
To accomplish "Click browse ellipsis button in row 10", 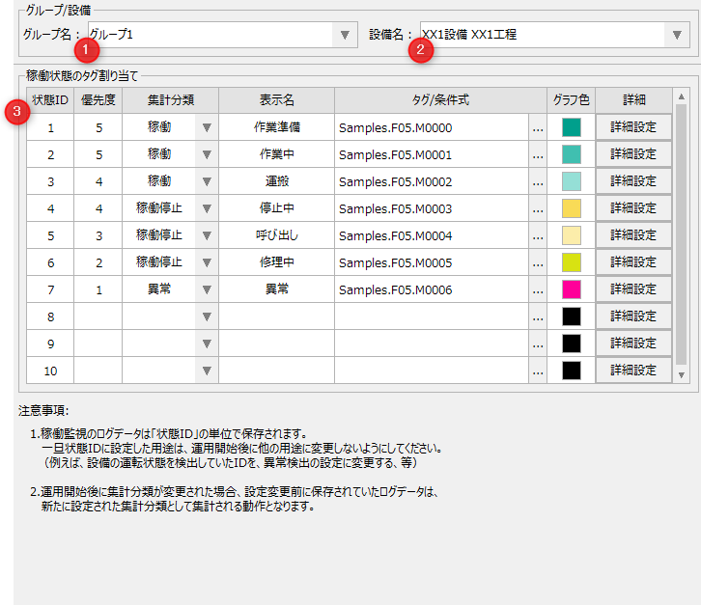I will (x=538, y=371).
